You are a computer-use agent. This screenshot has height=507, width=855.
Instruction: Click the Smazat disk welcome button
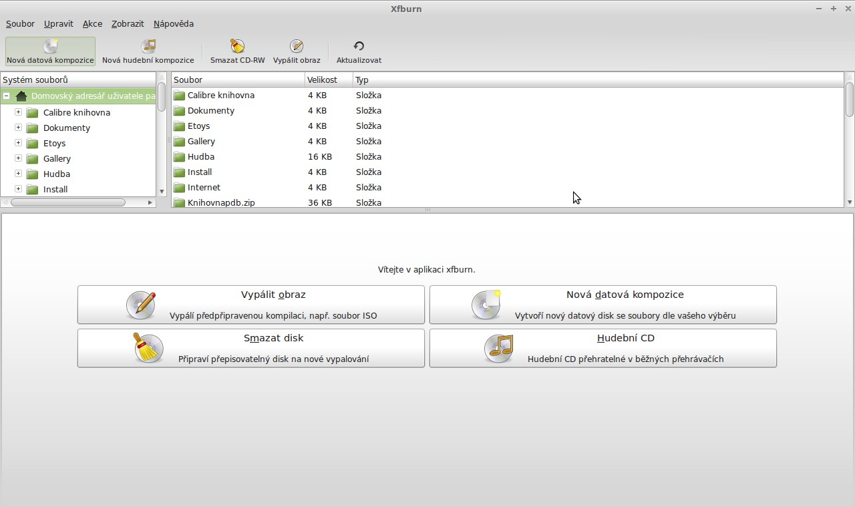251,348
